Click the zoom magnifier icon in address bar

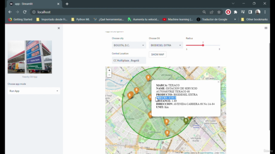(204, 12)
